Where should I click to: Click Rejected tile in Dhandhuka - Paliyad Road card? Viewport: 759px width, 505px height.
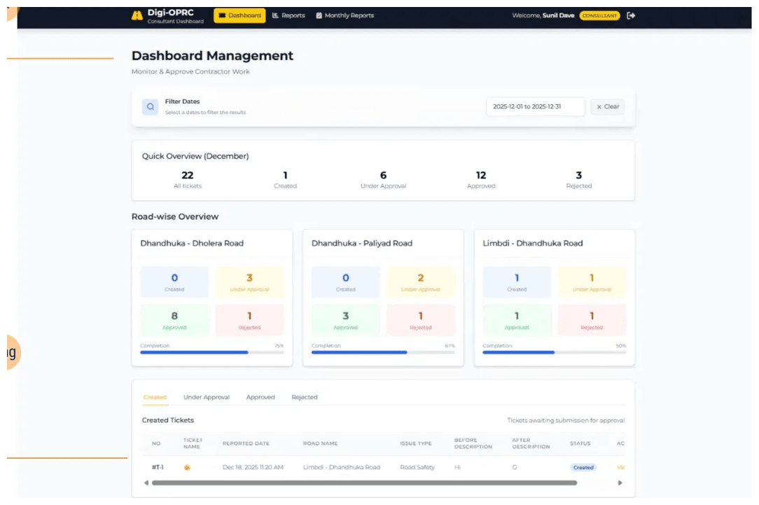click(421, 320)
